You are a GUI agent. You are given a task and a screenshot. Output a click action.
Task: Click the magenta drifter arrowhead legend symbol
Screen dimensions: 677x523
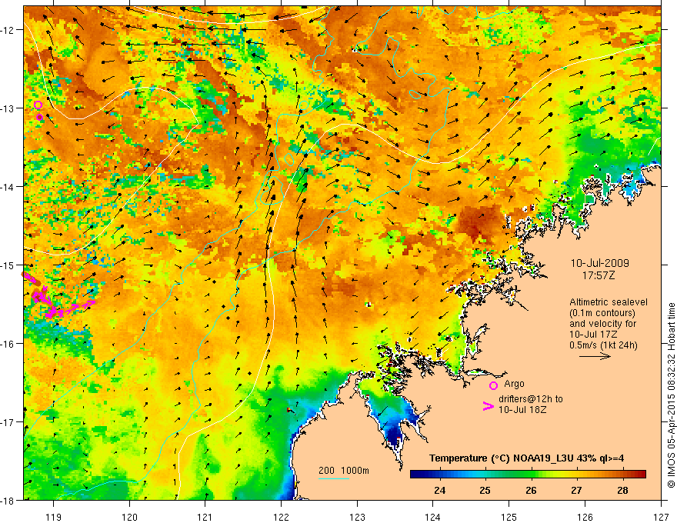pyautogui.click(x=488, y=406)
